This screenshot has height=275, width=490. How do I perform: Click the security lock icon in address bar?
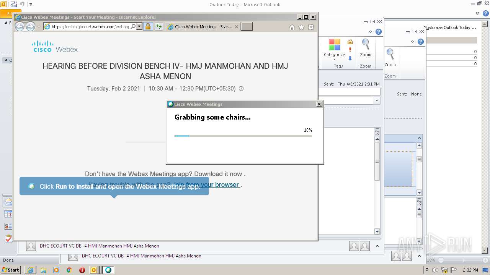[x=148, y=27]
